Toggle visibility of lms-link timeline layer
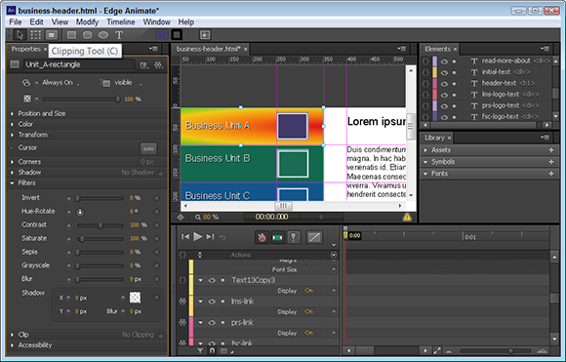 (212, 302)
